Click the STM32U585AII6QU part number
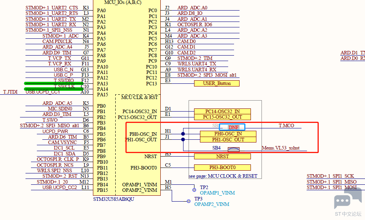Image resolution: width=365 pixels, height=220 pixels. pyautogui.click(x=114, y=199)
